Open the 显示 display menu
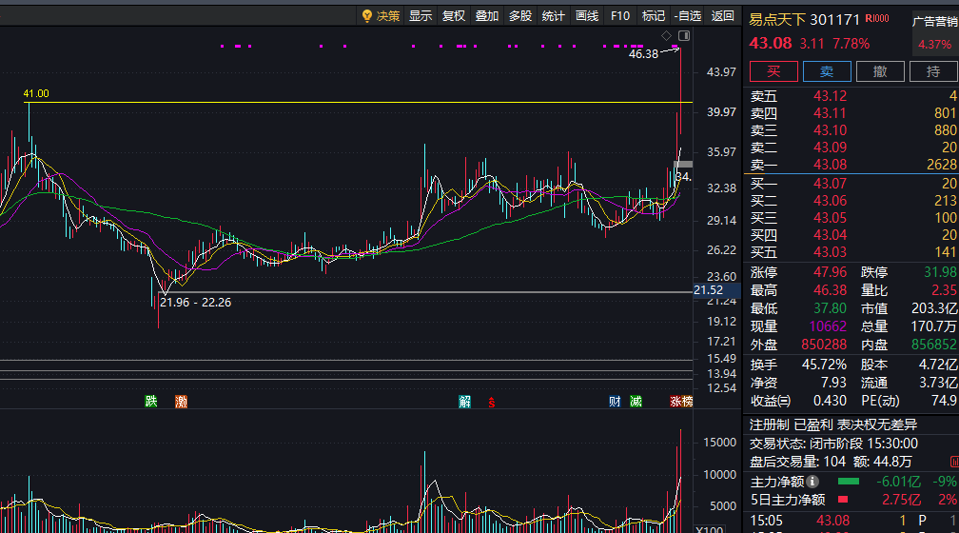Image resolution: width=959 pixels, height=533 pixels. click(421, 16)
